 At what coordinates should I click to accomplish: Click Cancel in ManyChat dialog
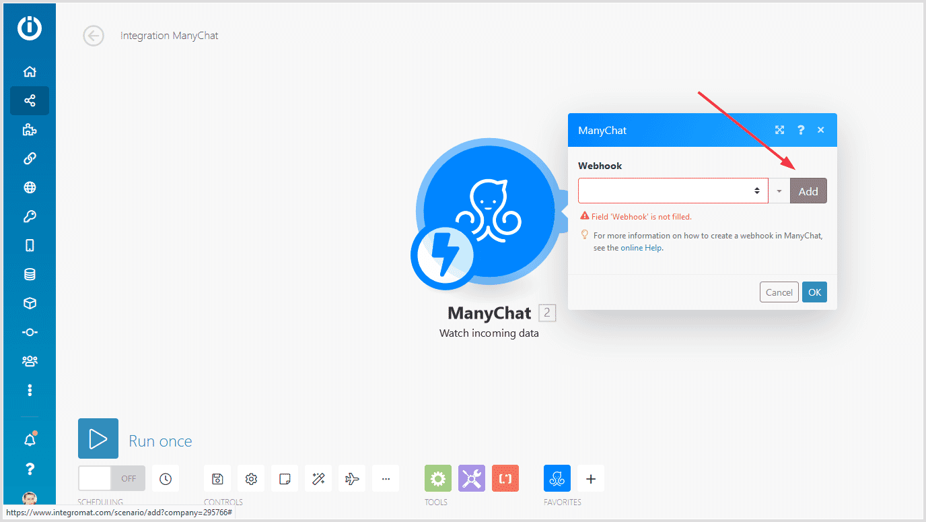(x=779, y=292)
